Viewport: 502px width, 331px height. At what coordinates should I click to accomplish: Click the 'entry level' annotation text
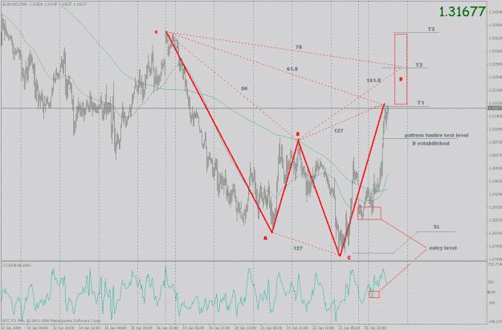[x=443, y=247]
